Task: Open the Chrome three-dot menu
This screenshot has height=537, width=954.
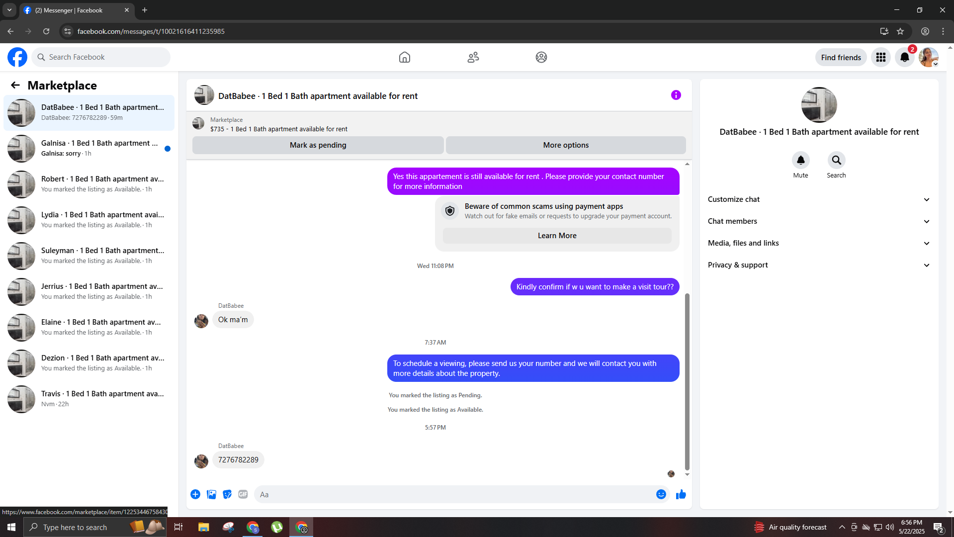Action: tap(943, 31)
